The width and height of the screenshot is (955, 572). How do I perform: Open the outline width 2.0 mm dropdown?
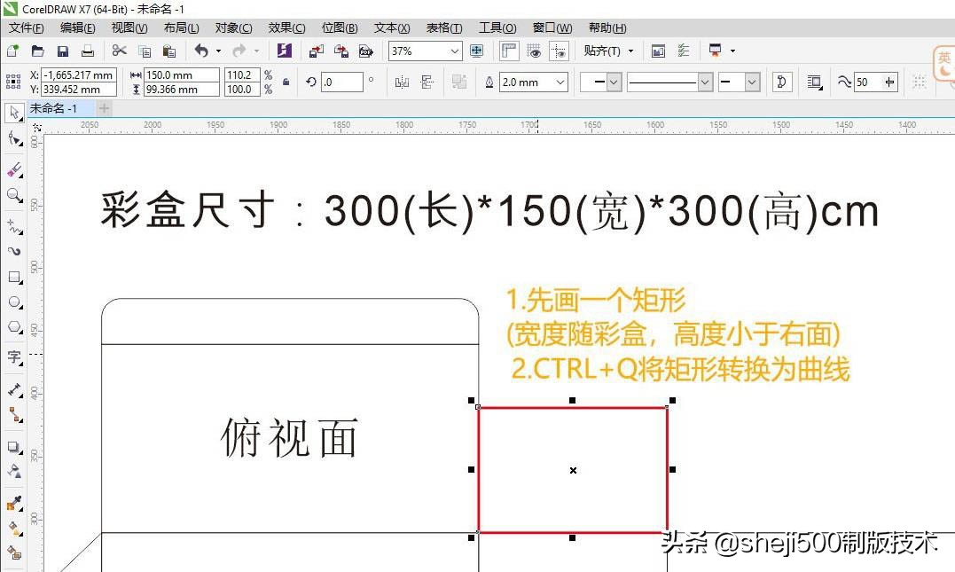[561, 82]
